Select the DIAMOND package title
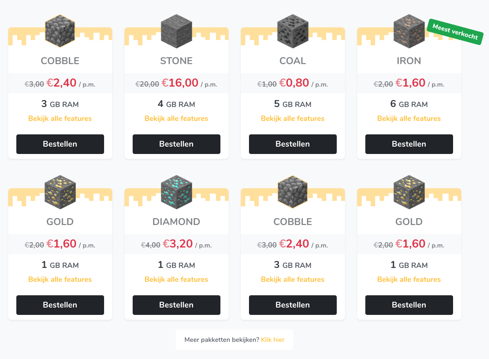The width and height of the screenshot is (489, 359). (176, 222)
